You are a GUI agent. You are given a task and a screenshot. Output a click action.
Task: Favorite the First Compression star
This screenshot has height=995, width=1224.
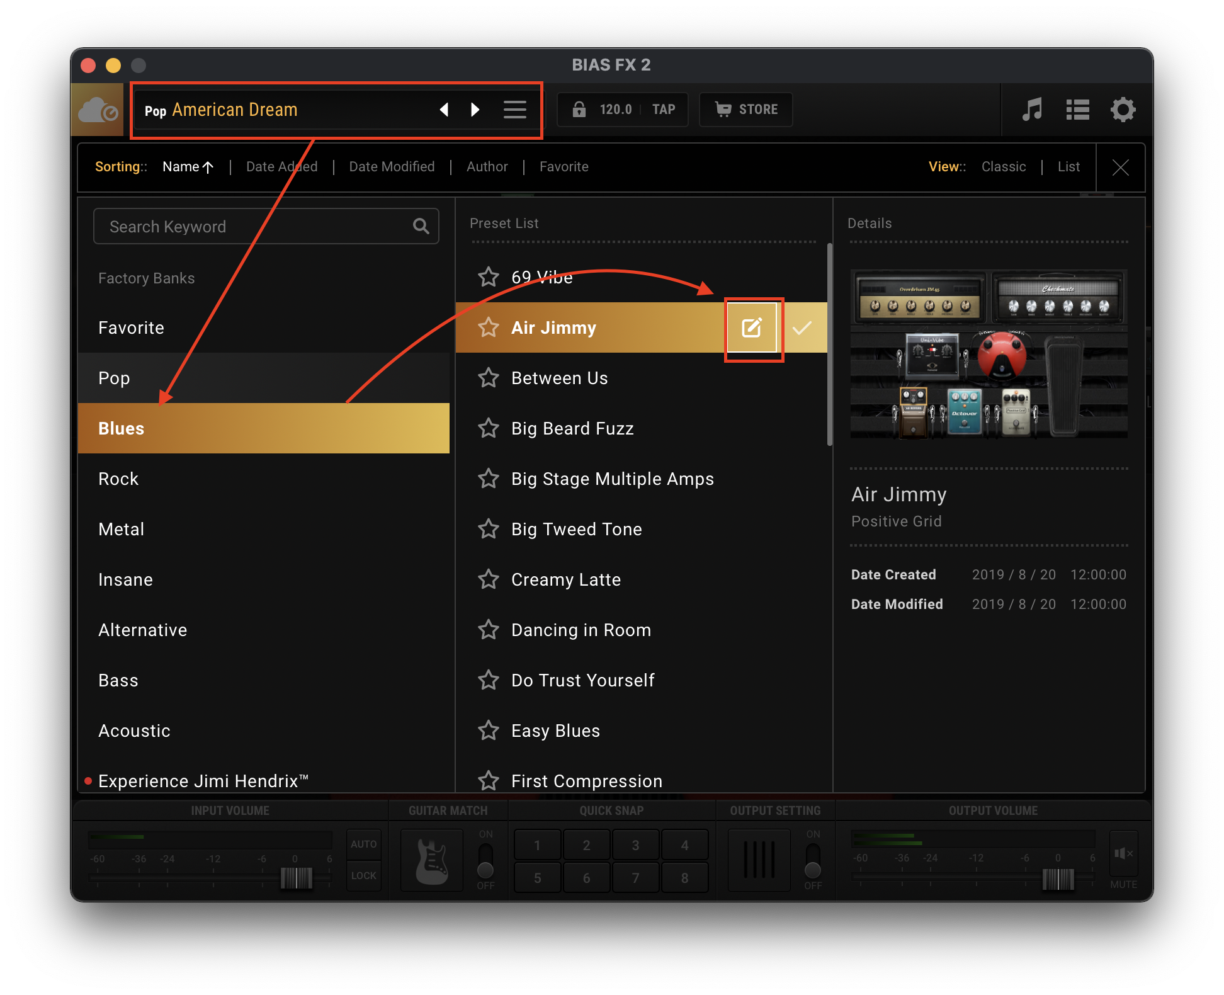tap(489, 781)
